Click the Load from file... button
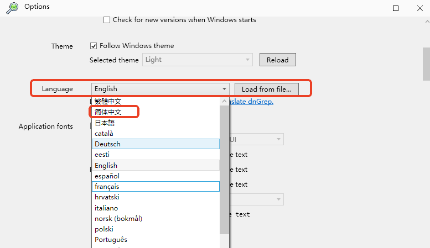Screen dimensions: 430x248 tap(267, 89)
